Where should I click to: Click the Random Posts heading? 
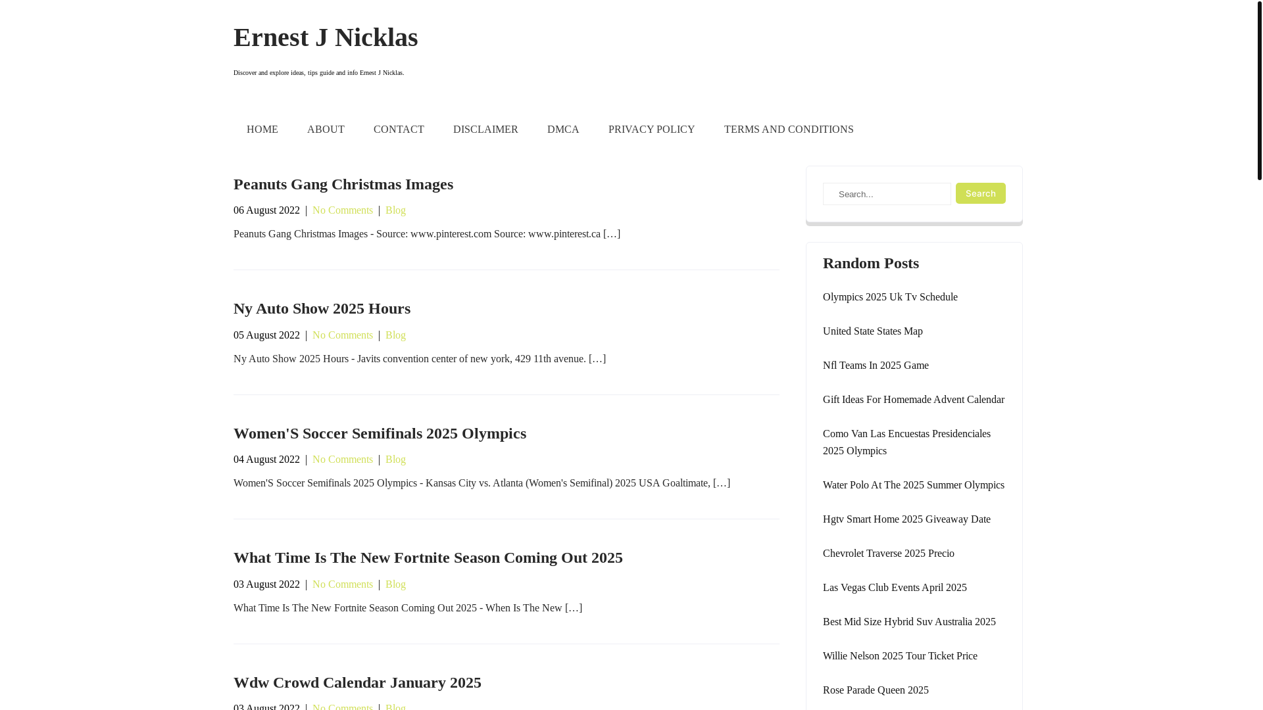871,263
